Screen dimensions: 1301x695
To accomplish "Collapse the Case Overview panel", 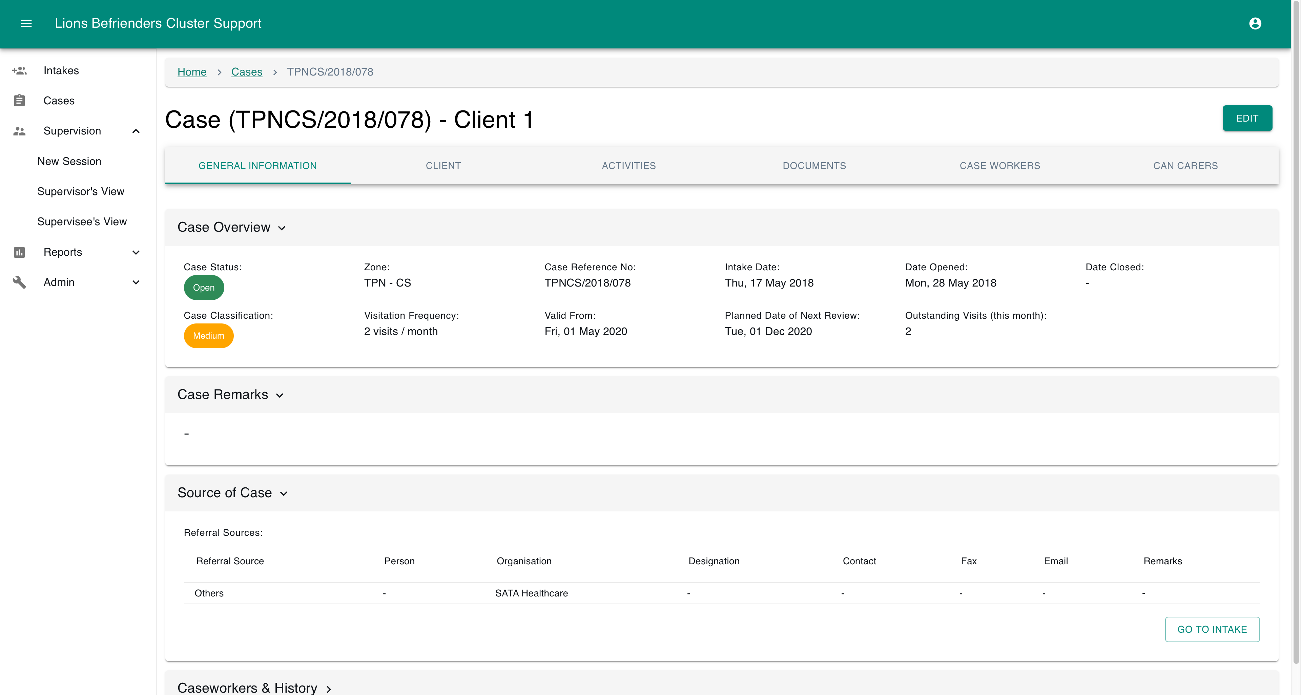I will coord(282,228).
